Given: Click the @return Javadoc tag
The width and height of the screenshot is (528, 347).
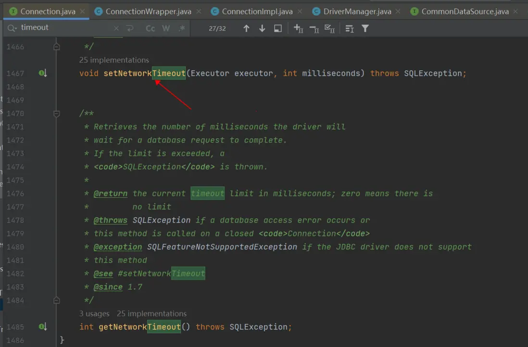Looking at the screenshot, I should 111,193.
